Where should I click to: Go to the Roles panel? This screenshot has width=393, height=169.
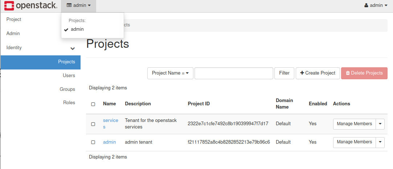pos(69,103)
